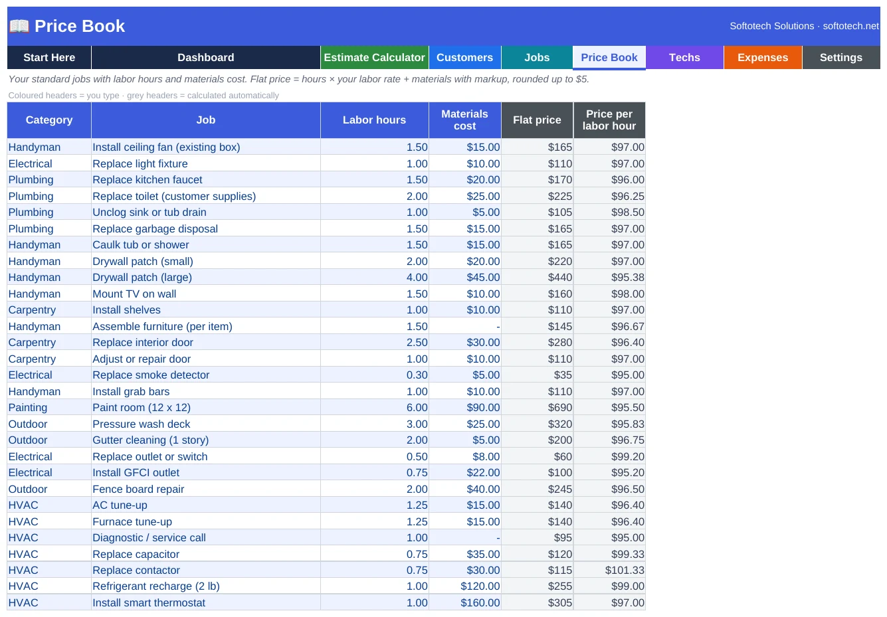Click the 'Caulk tub or shower' cell
The height and width of the screenshot is (617, 887).
point(206,245)
